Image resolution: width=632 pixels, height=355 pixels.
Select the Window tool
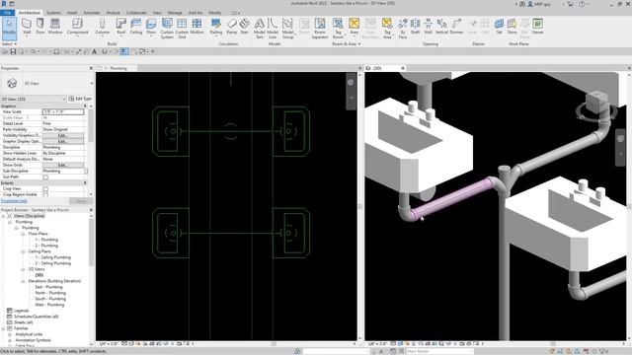tap(55, 27)
